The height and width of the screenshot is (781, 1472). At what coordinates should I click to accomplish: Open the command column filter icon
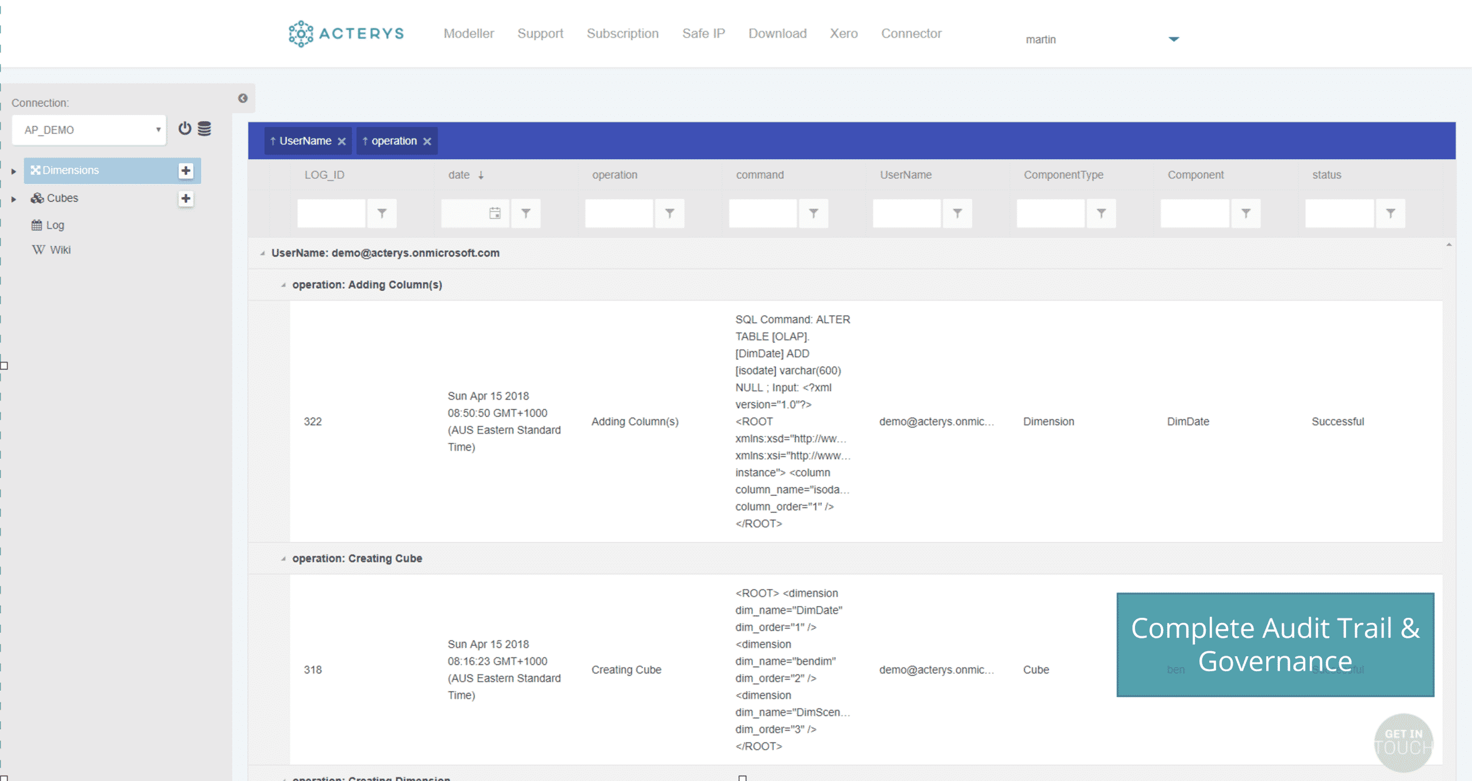[814, 213]
